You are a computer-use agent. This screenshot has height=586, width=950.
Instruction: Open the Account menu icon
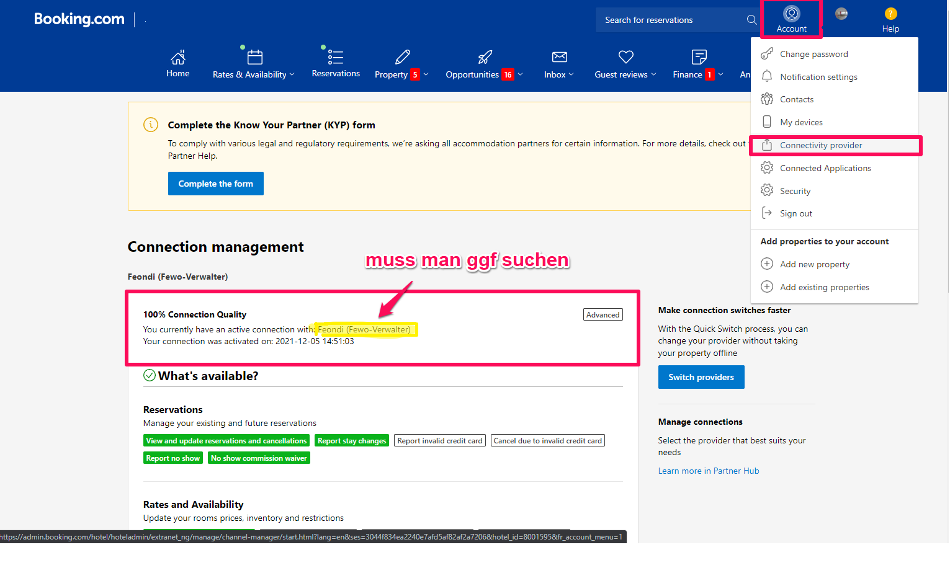click(791, 14)
